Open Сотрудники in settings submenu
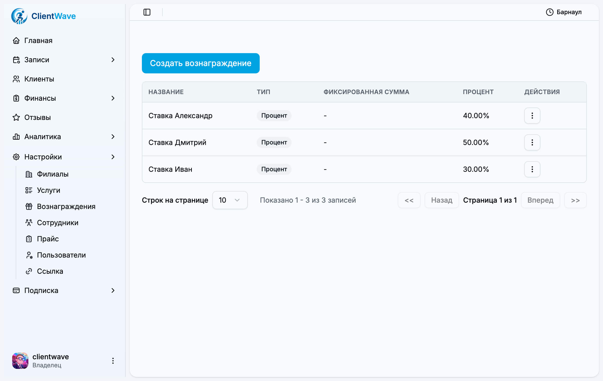 pyautogui.click(x=58, y=223)
